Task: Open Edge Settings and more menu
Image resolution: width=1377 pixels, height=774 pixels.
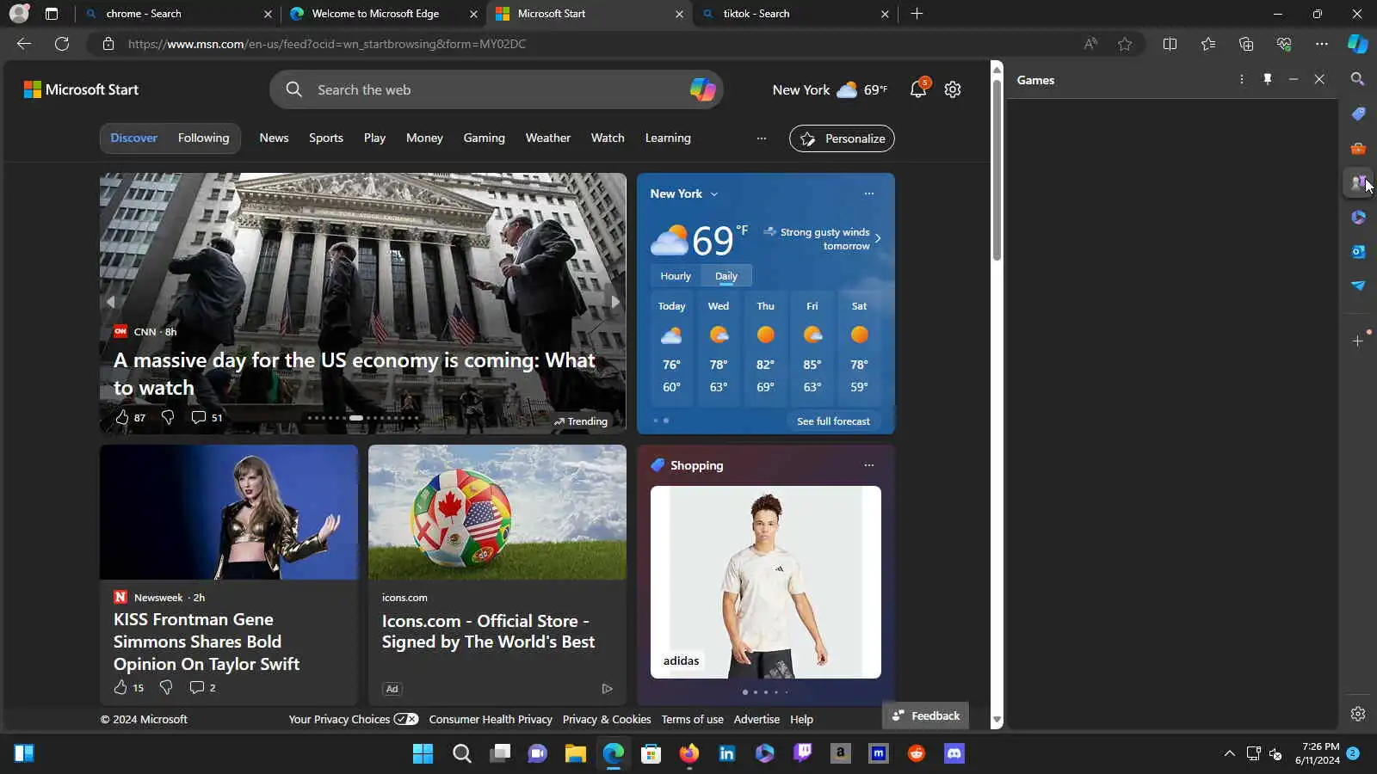Action: click(1322, 44)
